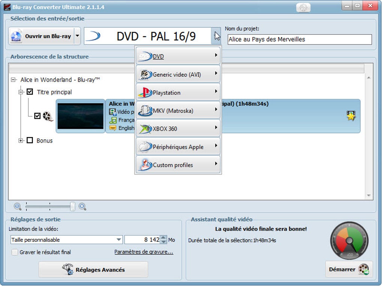Image resolution: width=382 pixels, height=286 pixels.
Task: Toggle the output profile dropdown arrow
Action: pos(216,36)
